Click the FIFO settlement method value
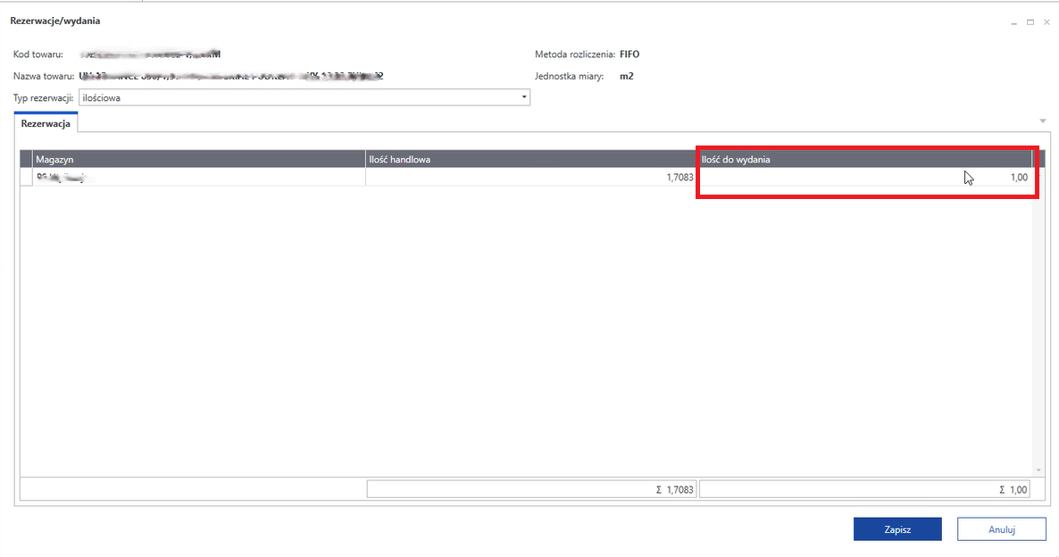 (630, 54)
